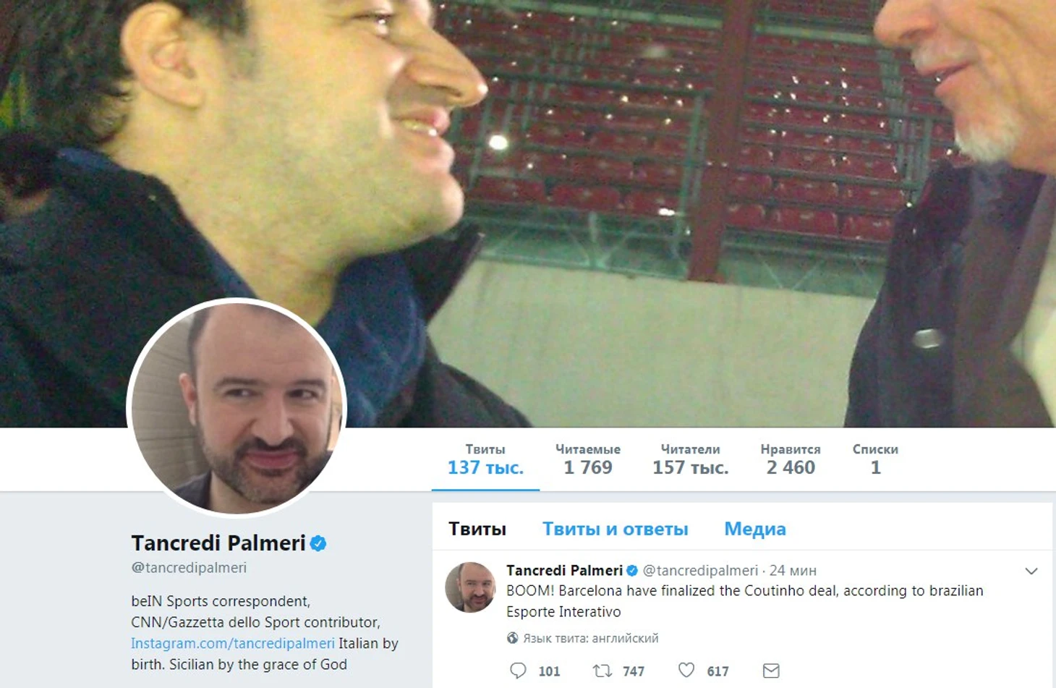The image size is (1056, 688).
Task: Retweet the Coutinho deal tweet
Action: click(602, 671)
